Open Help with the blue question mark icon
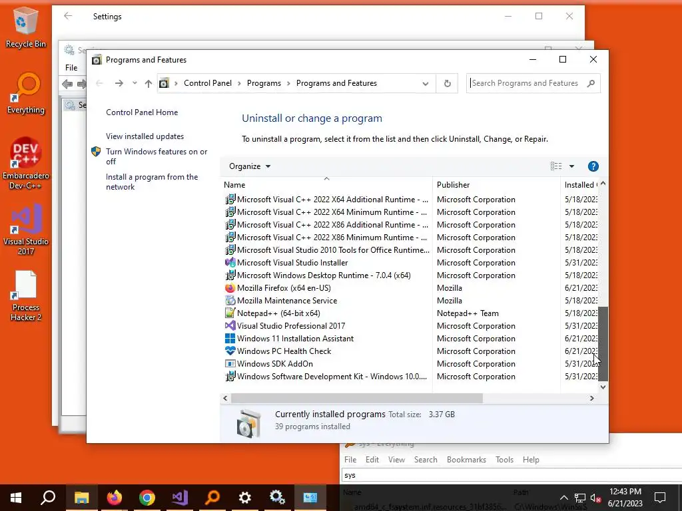This screenshot has height=511, width=682. [x=593, y=166]
